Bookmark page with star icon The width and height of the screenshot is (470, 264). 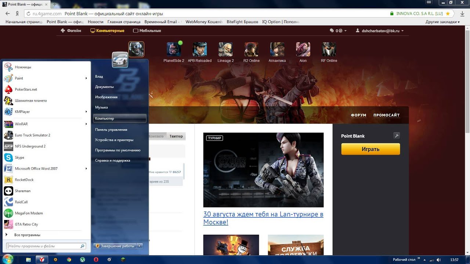[x=448, y=14]
